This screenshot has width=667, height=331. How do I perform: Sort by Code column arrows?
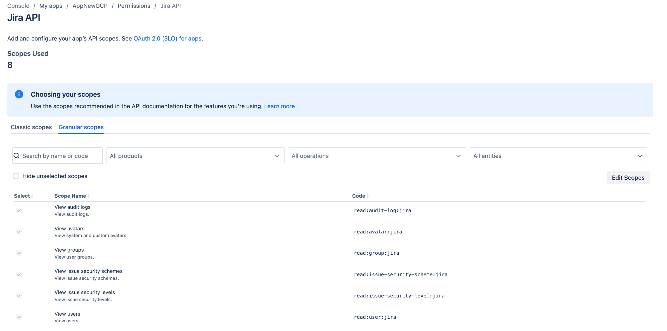368,196
